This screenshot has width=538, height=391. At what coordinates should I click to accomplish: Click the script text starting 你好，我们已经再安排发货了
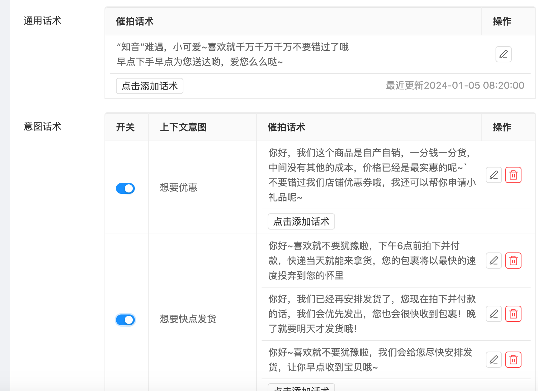[372, 314]
